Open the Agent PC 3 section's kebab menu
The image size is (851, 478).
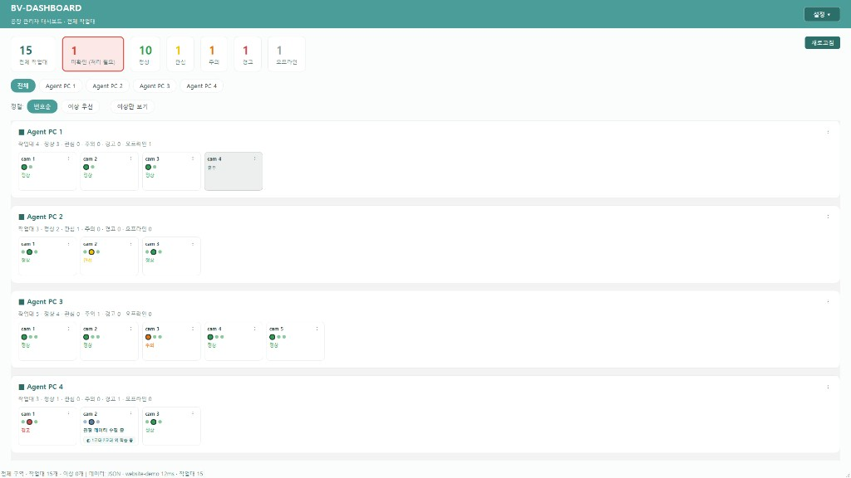point(828,302)
